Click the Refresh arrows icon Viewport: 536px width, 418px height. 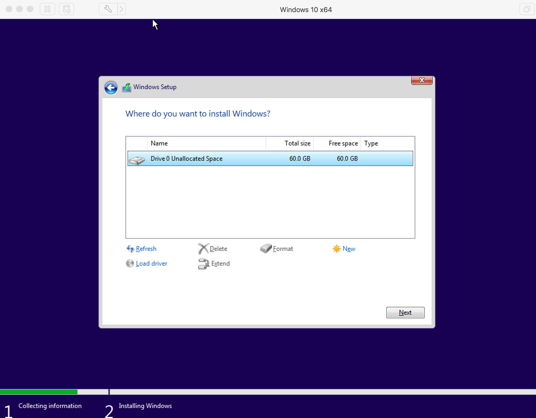(x=130, y=249)
